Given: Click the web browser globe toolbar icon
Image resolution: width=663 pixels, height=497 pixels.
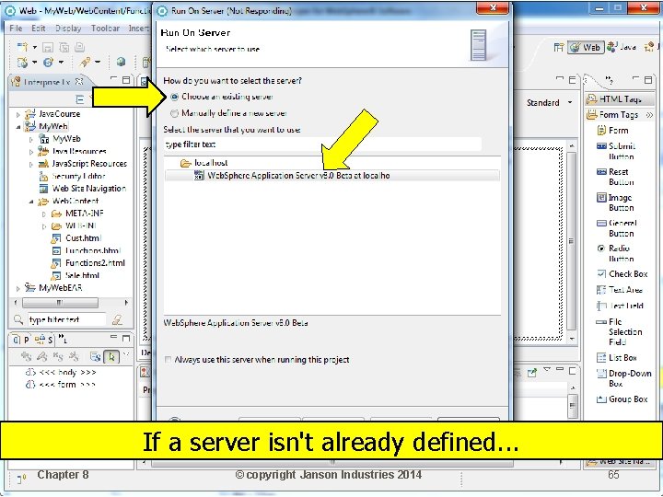Looking at the screenshot, I should tap(121, 63).
